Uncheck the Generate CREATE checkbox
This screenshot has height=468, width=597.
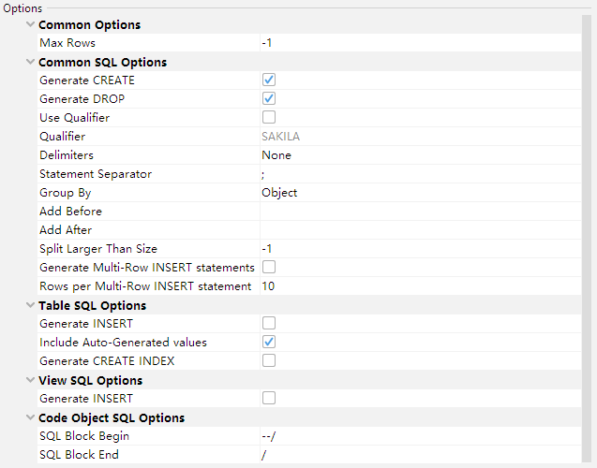[269, 80]
